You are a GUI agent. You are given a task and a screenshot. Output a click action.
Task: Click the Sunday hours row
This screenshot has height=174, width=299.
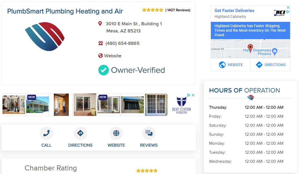[246, 134]
